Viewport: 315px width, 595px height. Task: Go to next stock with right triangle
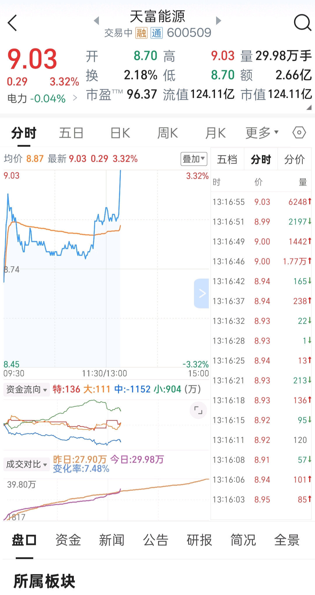218,21
